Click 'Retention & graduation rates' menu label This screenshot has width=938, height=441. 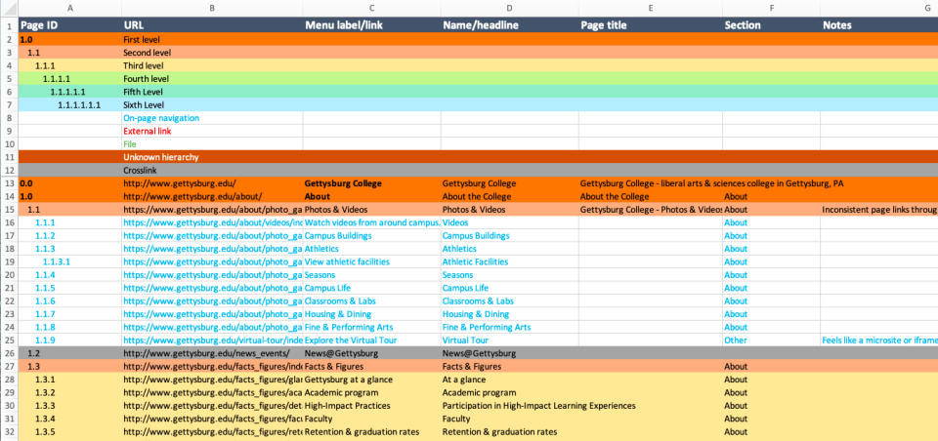[372, 431]
